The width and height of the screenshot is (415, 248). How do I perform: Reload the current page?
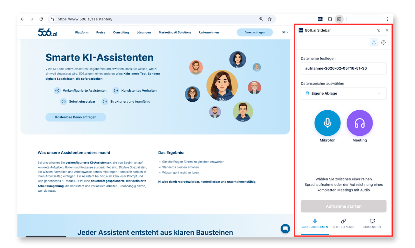coord(41,19)
